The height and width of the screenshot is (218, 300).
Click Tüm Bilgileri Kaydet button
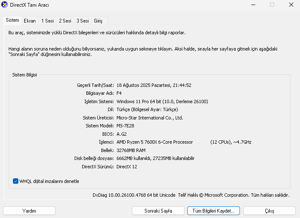pos(214,211)
